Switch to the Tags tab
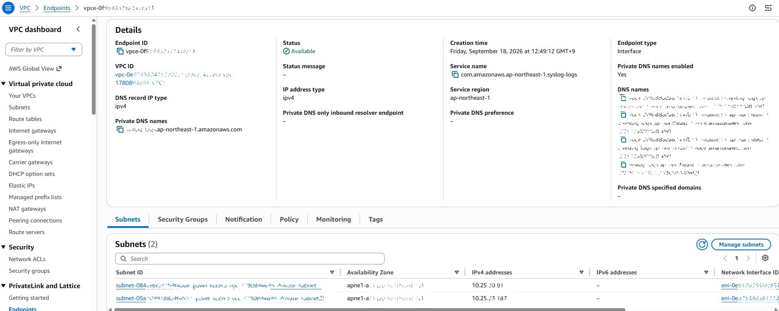 tap(375, 219)
